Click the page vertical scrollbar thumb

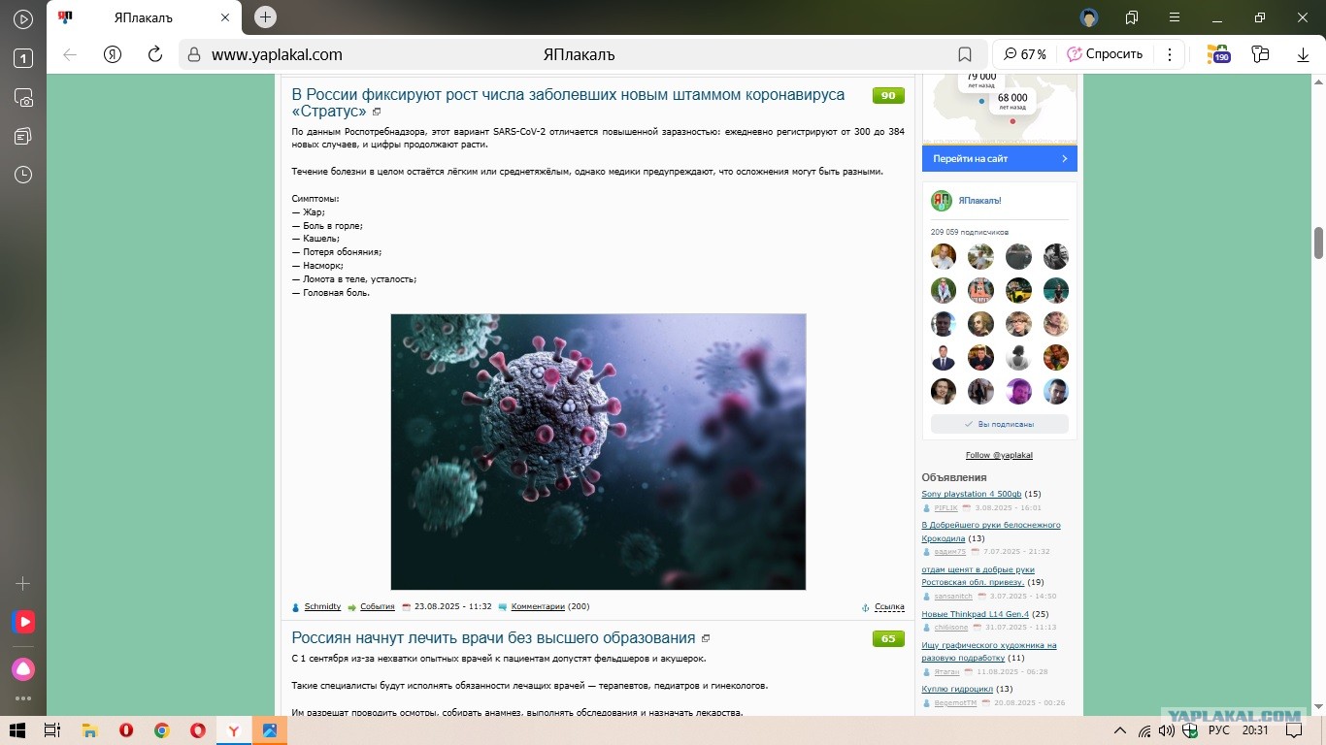[1318, 243]
